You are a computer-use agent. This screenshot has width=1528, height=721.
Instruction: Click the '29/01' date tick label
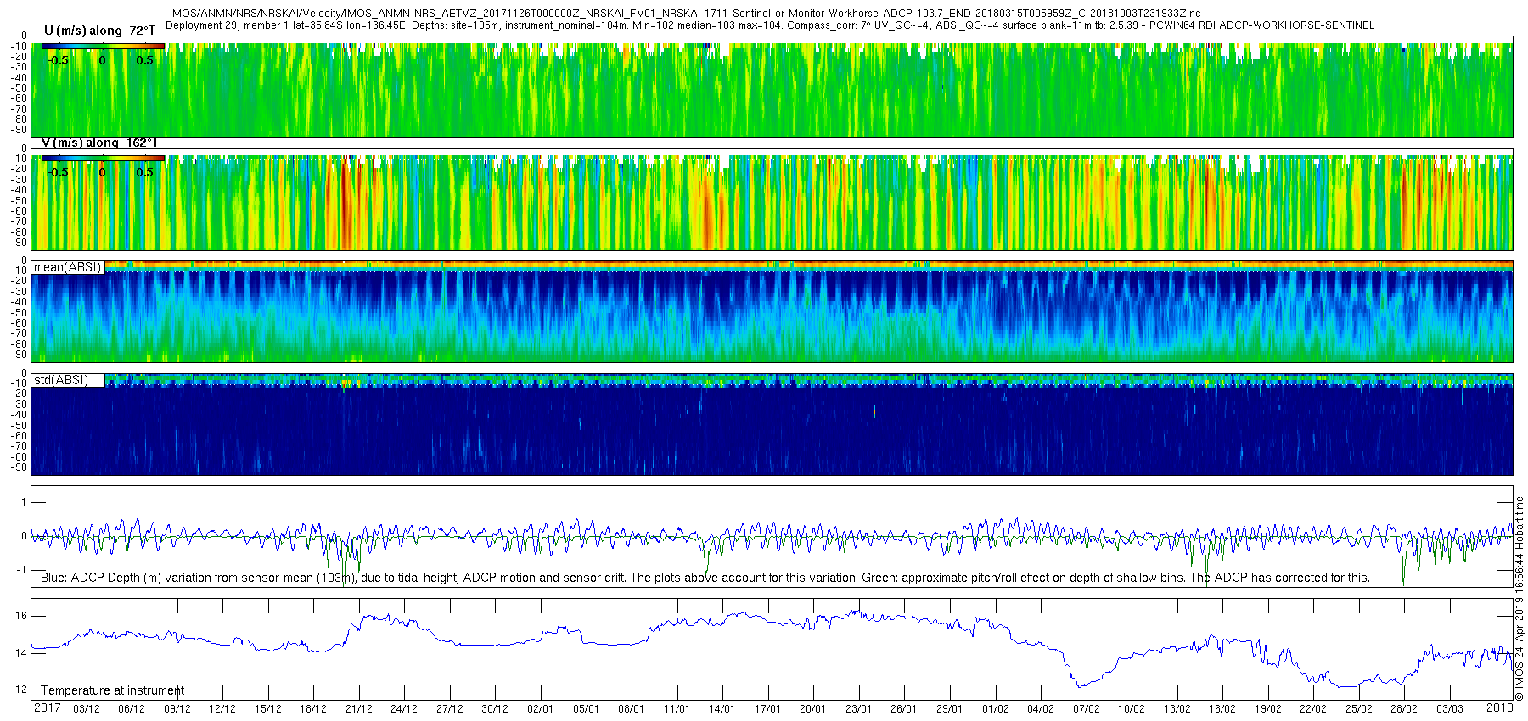coord(950,709)
